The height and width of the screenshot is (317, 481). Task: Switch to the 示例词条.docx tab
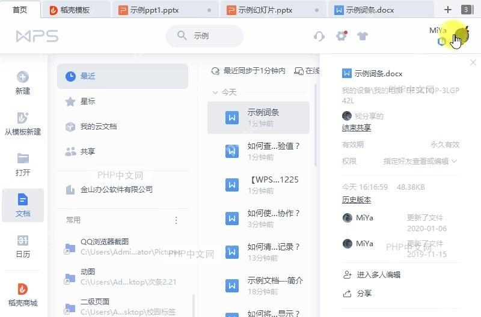[x=381, y=10]
